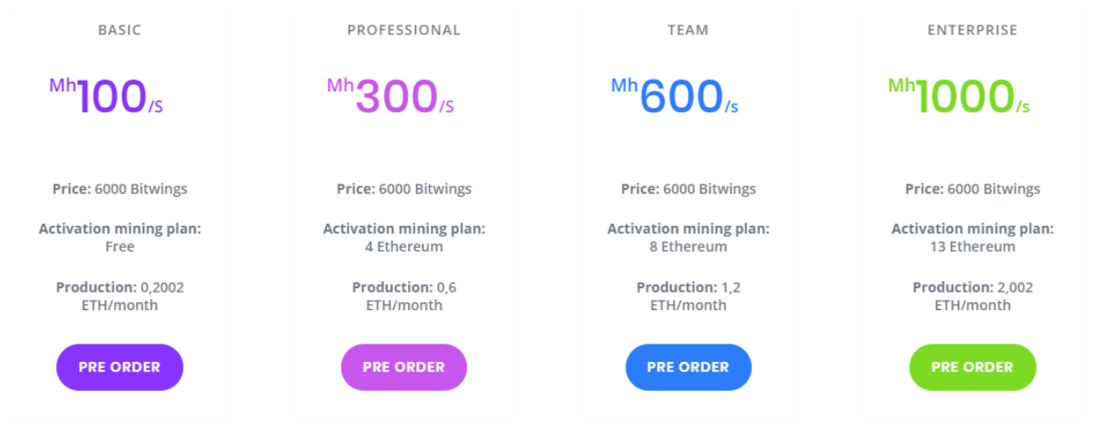The width and height of the screenshot is (1101, 434).
Task: Click the '13 Ethereum' activation text
Action: click(x=973, y=247)
